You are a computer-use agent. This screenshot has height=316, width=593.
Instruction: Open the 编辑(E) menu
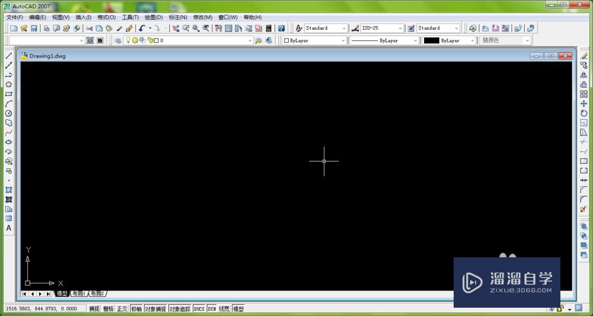click(37, 17)
